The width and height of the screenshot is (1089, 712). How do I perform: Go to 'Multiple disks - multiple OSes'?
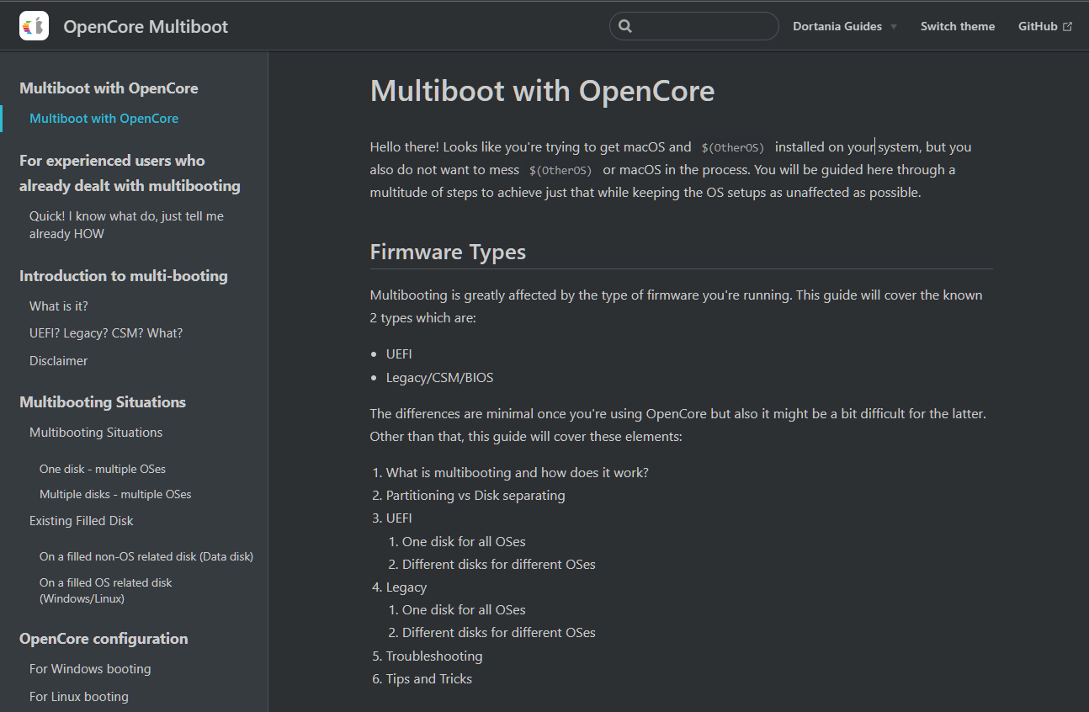click(x=115, y=494)
